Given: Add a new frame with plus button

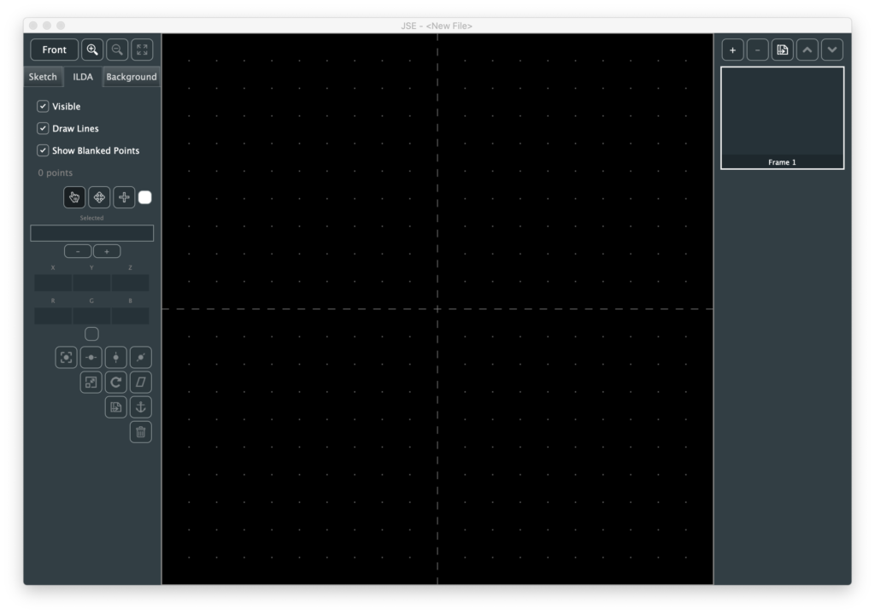Looking at the screenshot, I should (x=732, y=50).
